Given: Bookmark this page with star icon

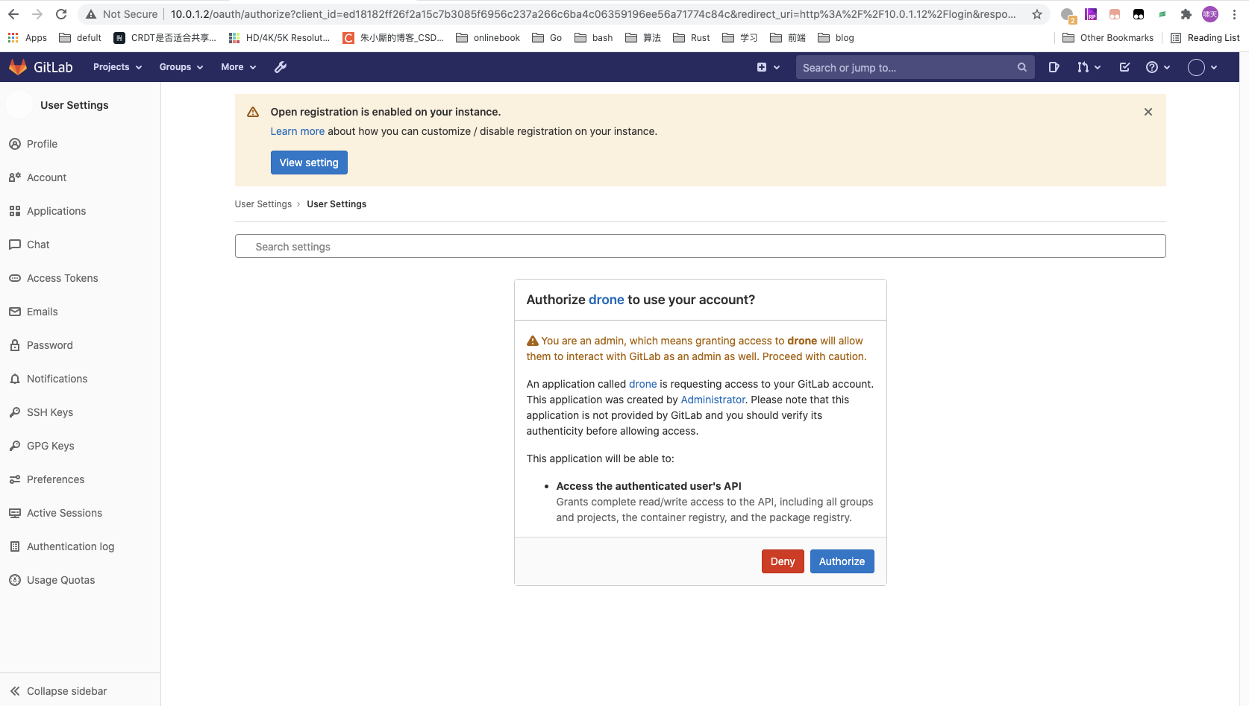Looking at the screenshot, I should [x=1036, y=14].
